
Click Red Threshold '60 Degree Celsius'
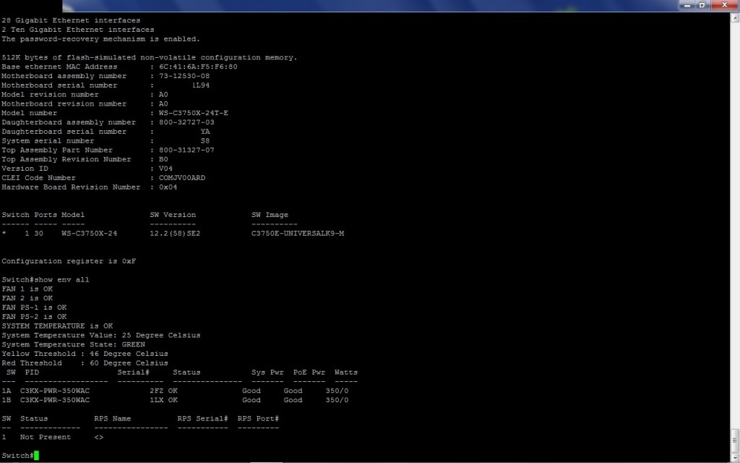coord(129,363)
